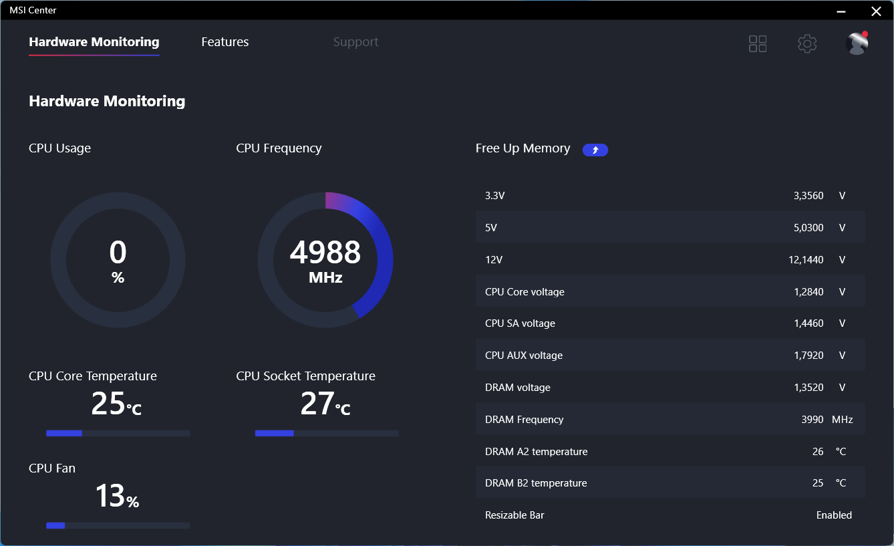Click the CPU Fan label
The image size is (894, 546).
[x=52, y=468]
